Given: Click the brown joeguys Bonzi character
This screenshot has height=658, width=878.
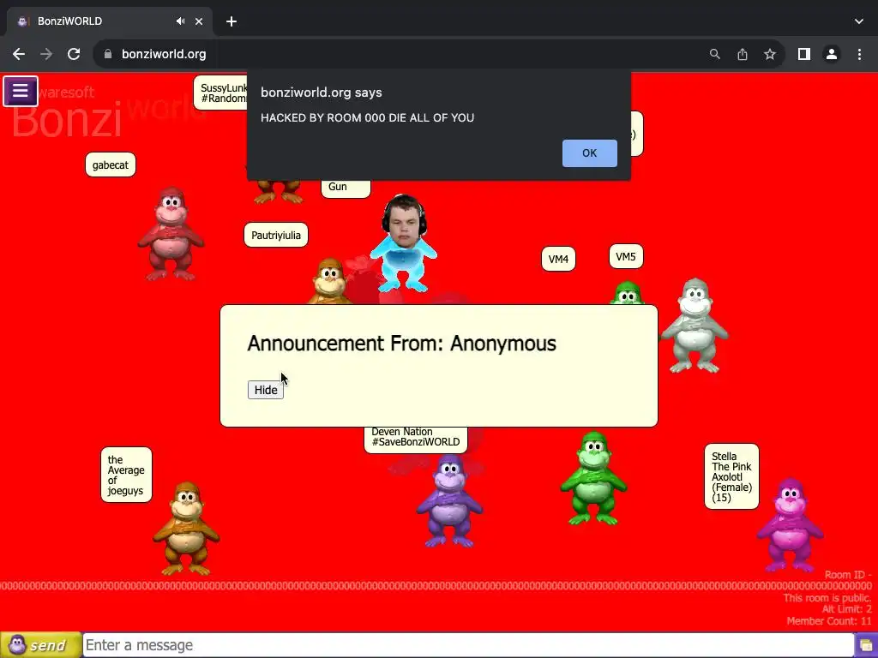Looking at the screenshot, I should 186,529.
